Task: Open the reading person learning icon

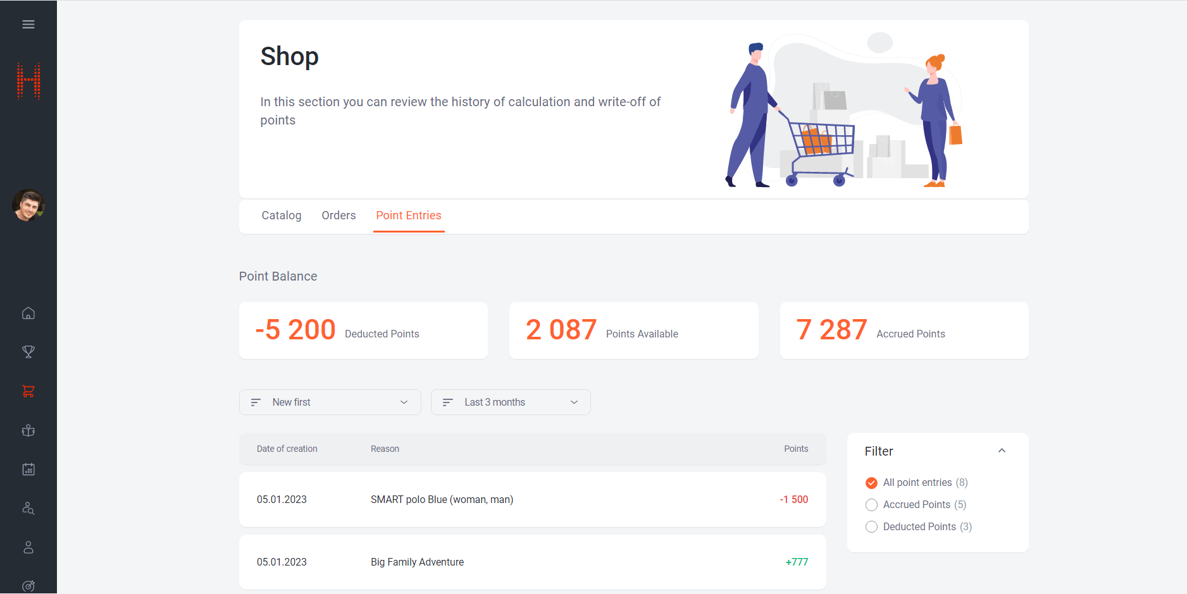Action: click(x=28, y=430)
